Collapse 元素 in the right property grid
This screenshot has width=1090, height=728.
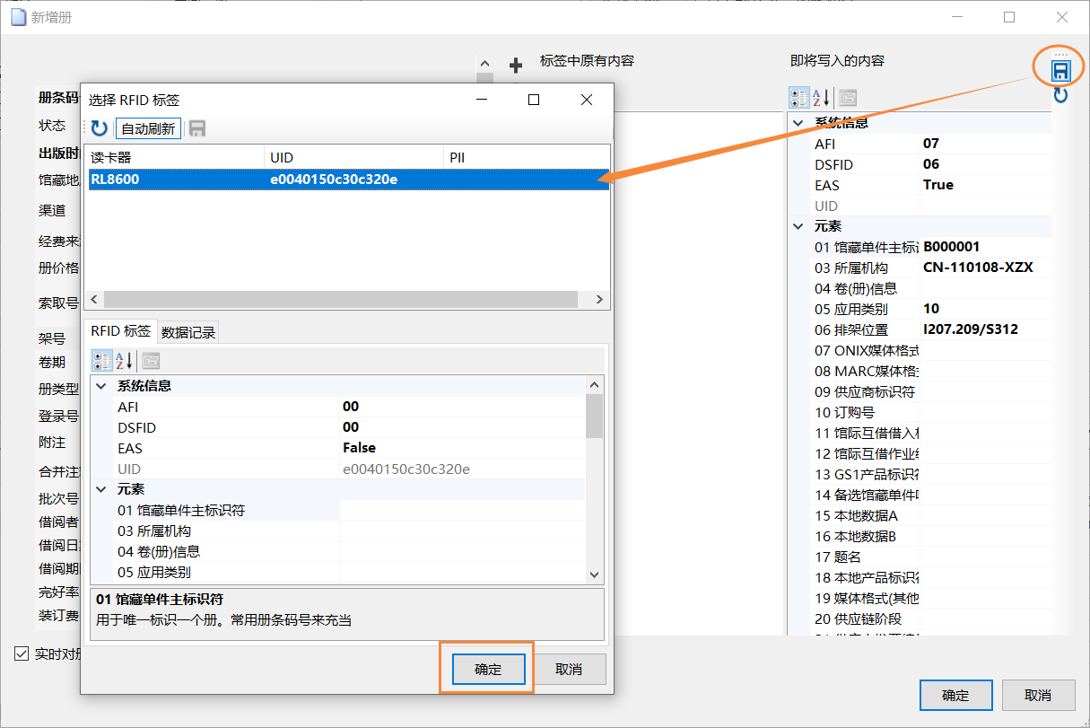point(798,227)
